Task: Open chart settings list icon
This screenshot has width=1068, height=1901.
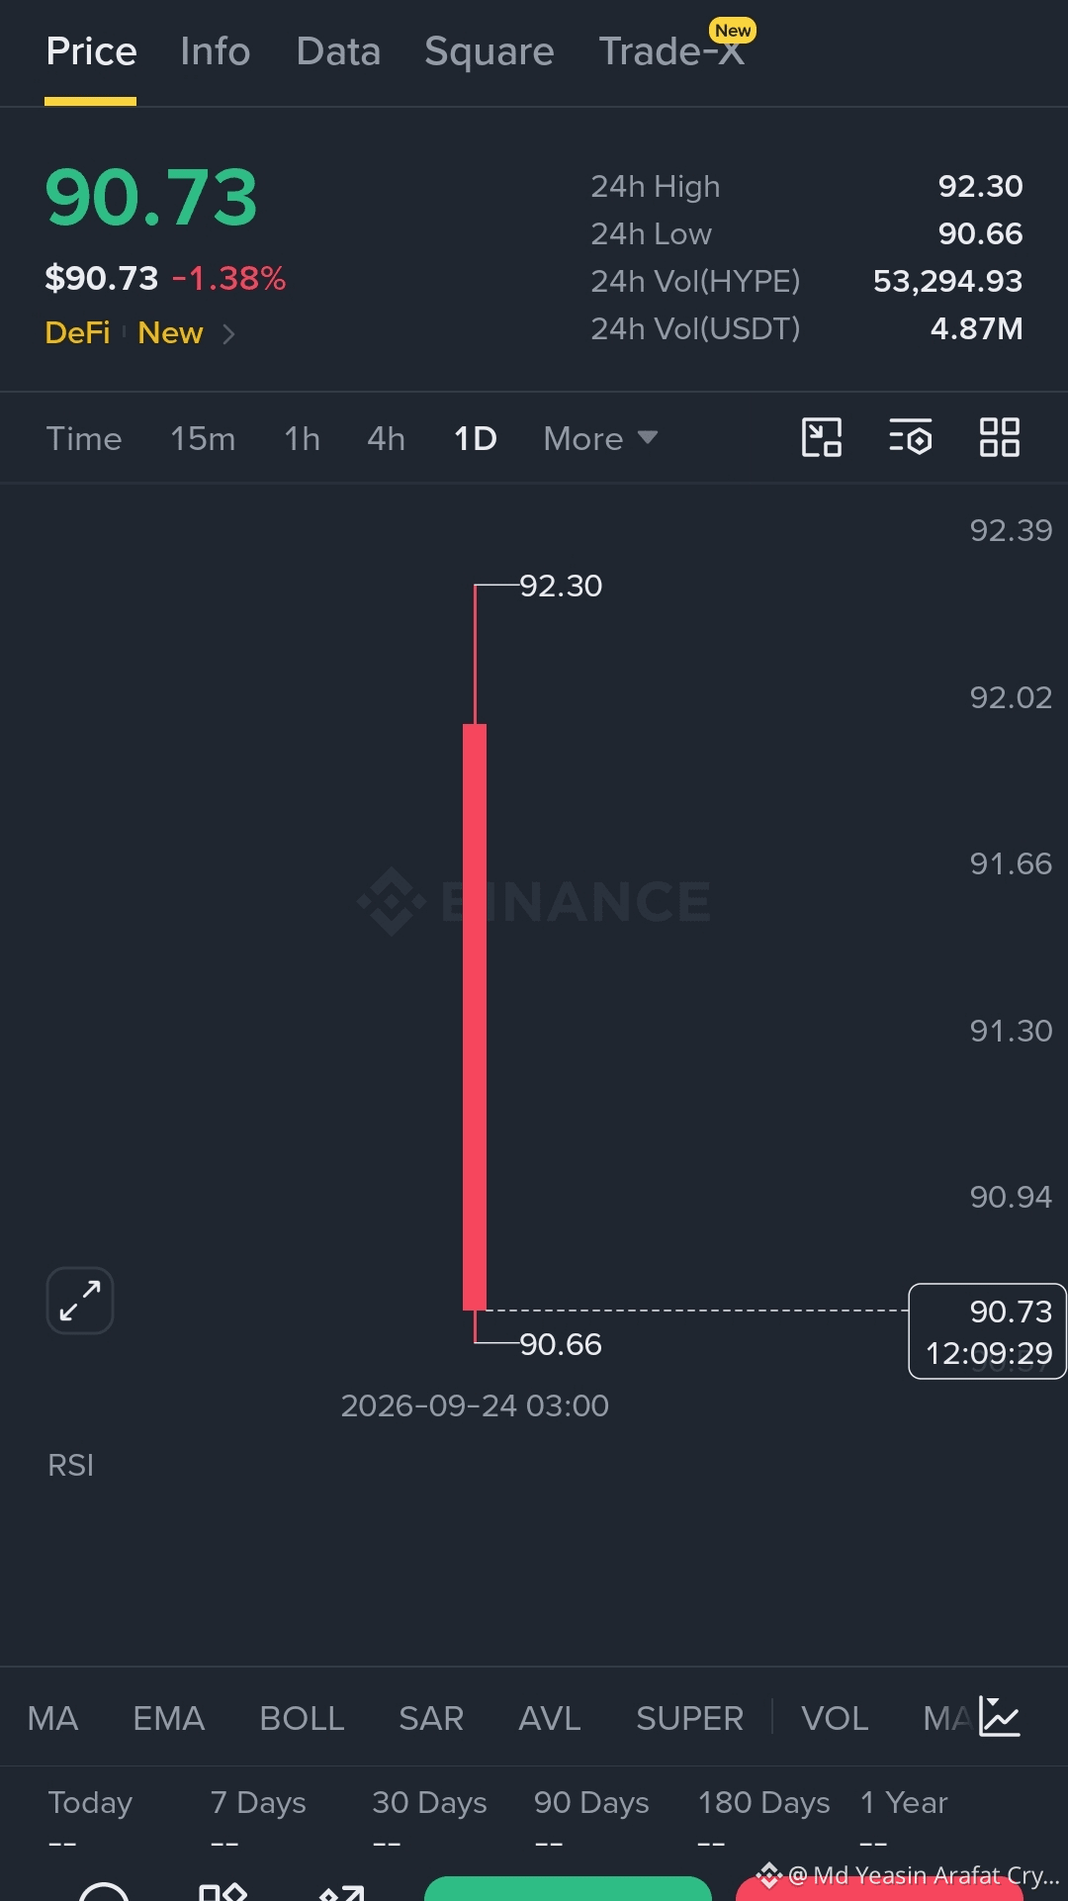Action: (910, 437)
